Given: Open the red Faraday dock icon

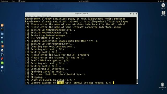Looking at the screenshot, I should pos(2,58).
